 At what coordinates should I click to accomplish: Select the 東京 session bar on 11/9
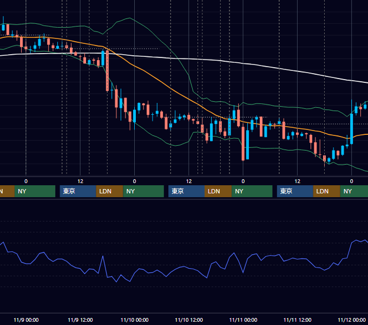coord(78,191)
